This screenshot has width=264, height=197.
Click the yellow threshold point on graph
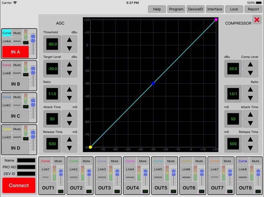pos(90,147)
